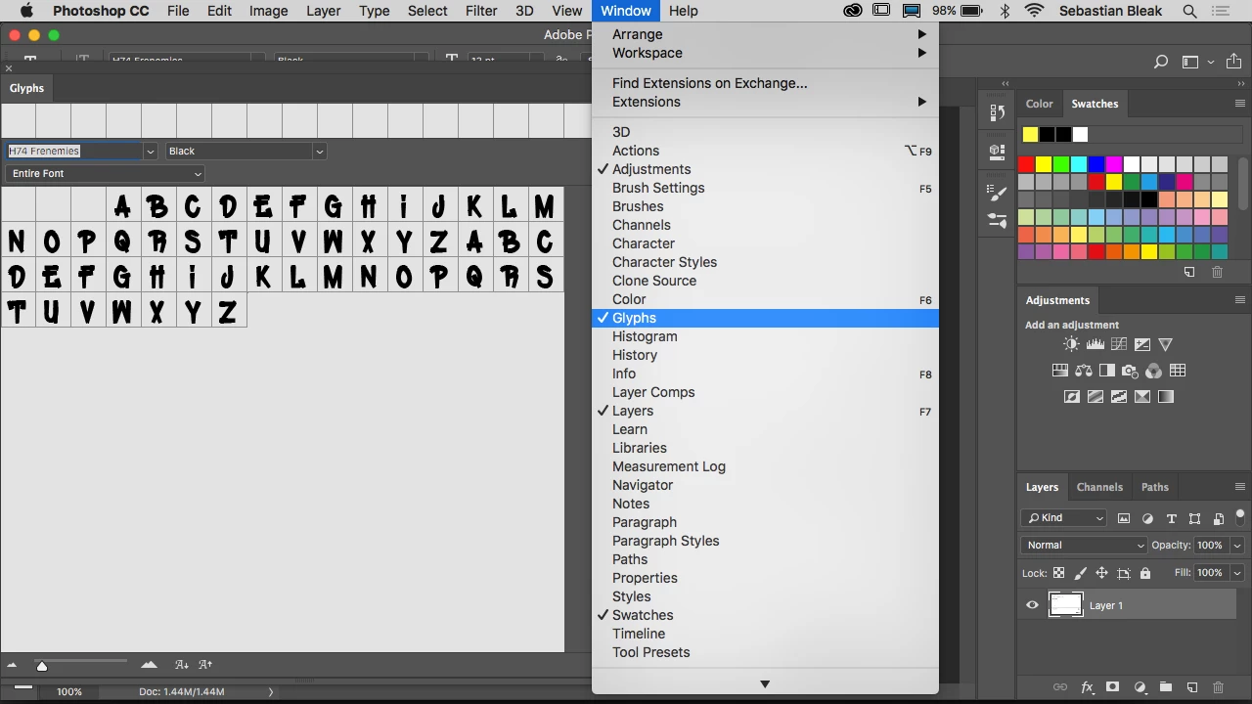This screenshot has height=704, width=1252.
Task: Add an Exposure adjustment
Action: [x=1141, y=344]
